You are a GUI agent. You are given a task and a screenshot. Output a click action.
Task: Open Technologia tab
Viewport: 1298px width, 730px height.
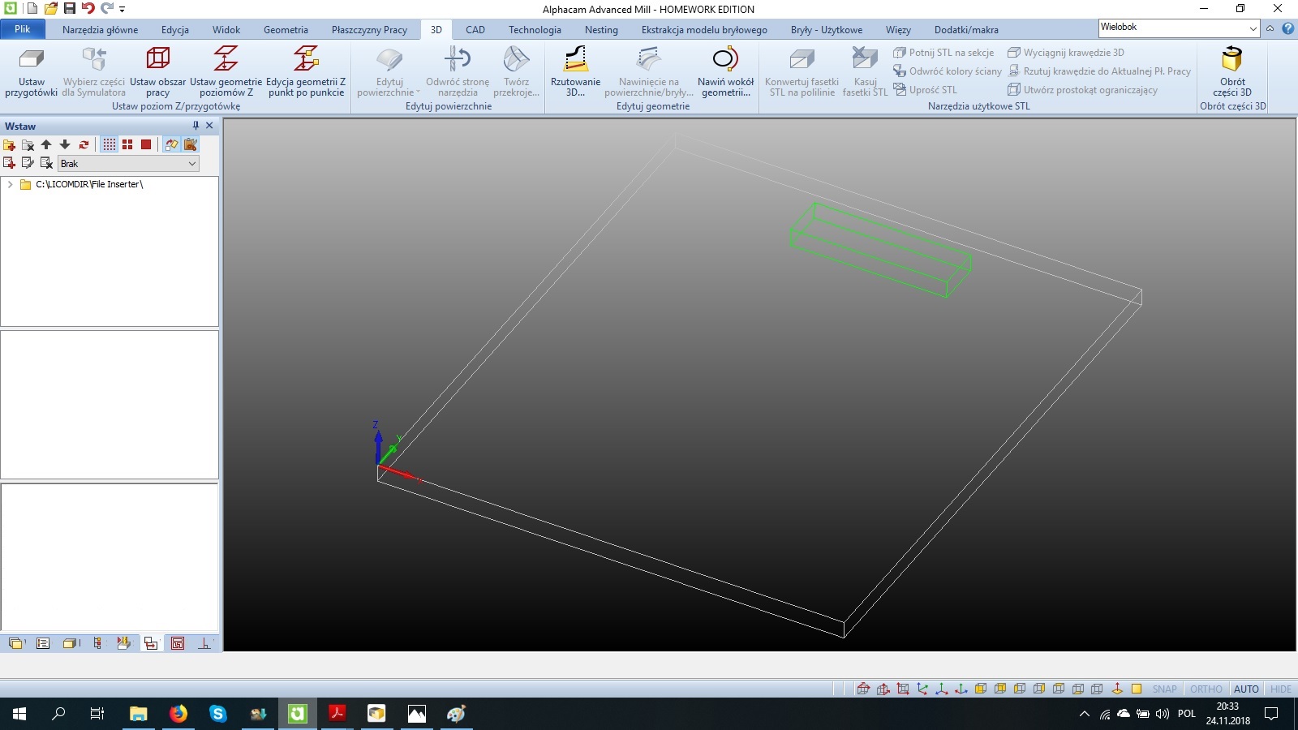[535, 30]
